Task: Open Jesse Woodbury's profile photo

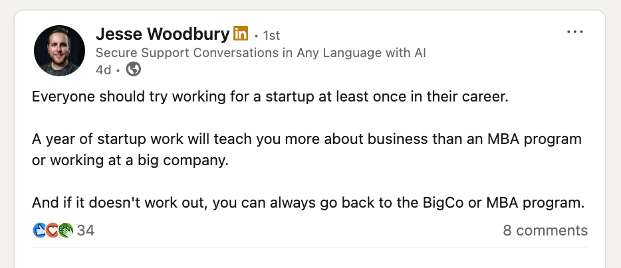Action: (59, 50)
